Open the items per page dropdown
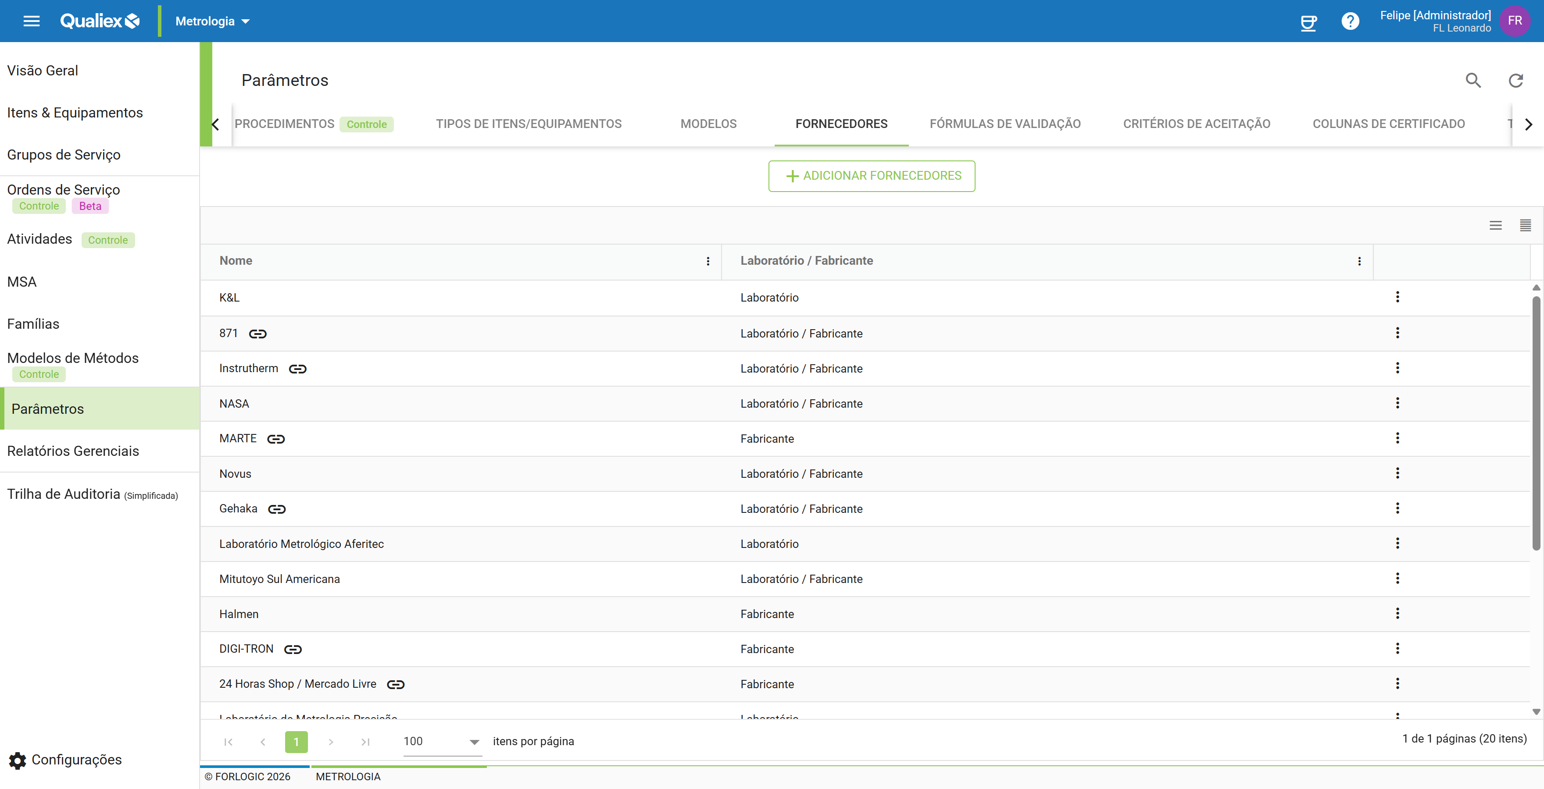 (442, 742)
